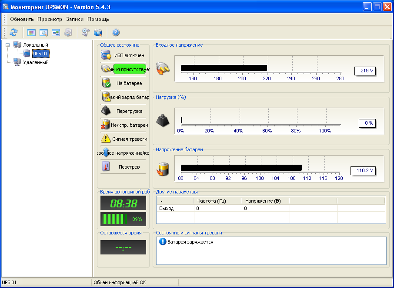Open the Записи menu
The image size is (394, 288).
75,19
